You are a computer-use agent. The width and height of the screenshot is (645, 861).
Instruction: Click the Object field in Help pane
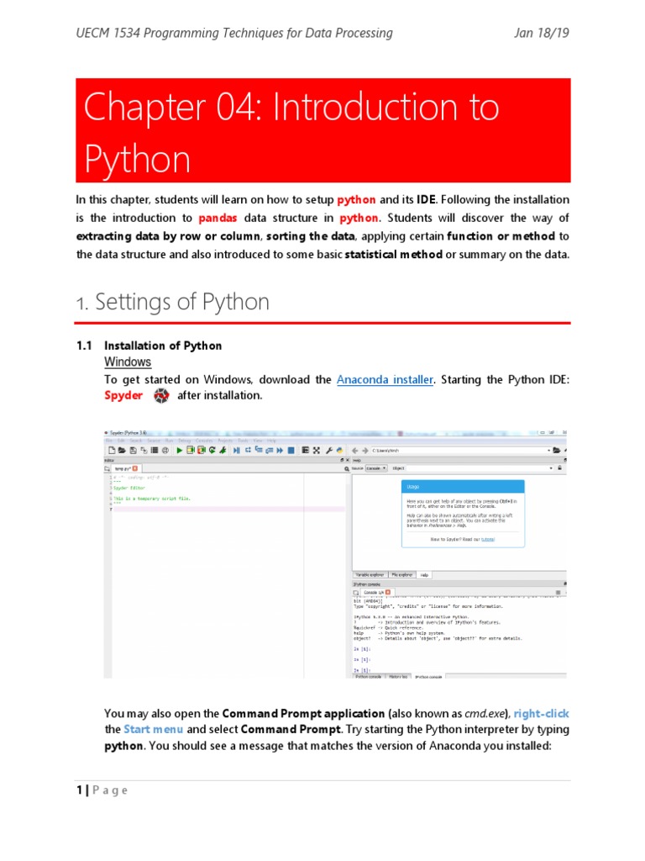coord(480,468)
